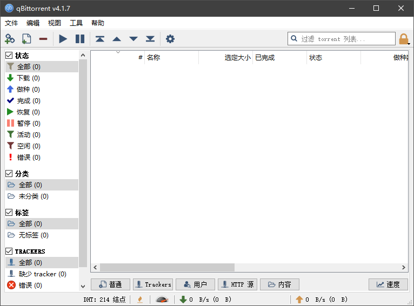Open options via the gear icon
Viewport: 414px width, 306px height.
(170, 39)
